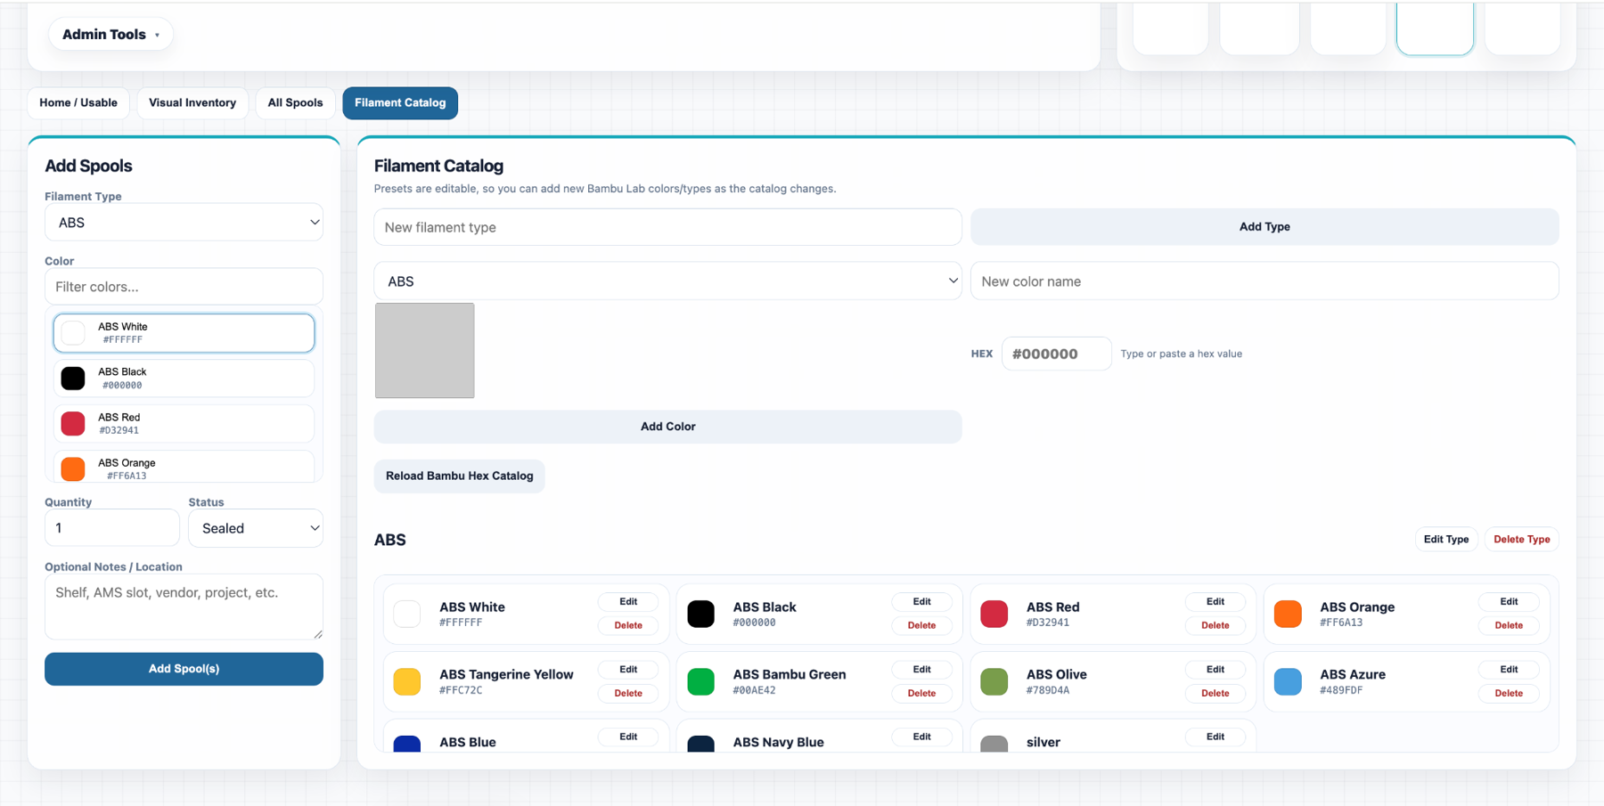Edit the ABS Red color card

click(x=1215, y=602)
